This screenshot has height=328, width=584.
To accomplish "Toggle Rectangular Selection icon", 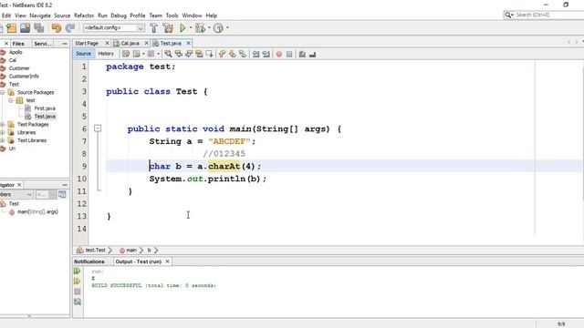I will [x=209, y=54].
